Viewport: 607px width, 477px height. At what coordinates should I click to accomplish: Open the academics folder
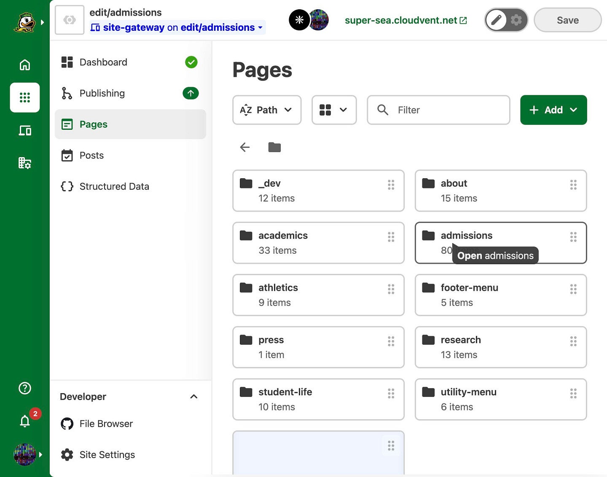coord(318,243)
